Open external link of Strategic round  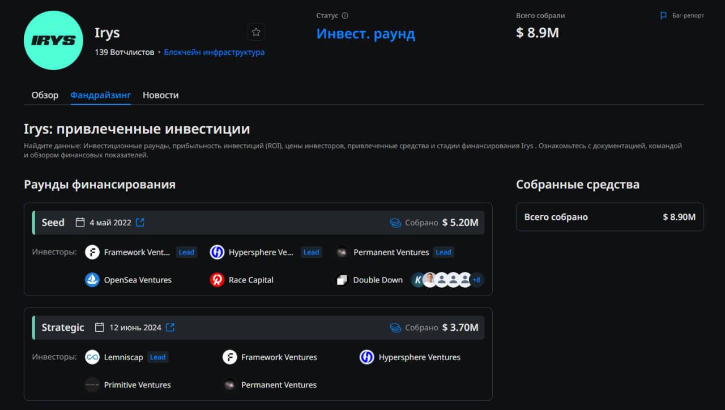pyautogui.click(x=170, y=327)
